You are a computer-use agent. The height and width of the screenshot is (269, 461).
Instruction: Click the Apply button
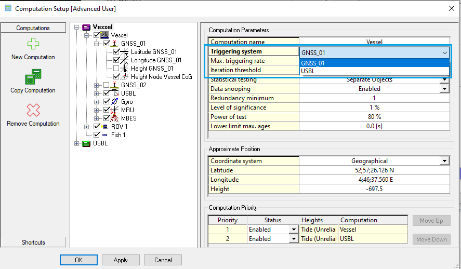point(121,260)
